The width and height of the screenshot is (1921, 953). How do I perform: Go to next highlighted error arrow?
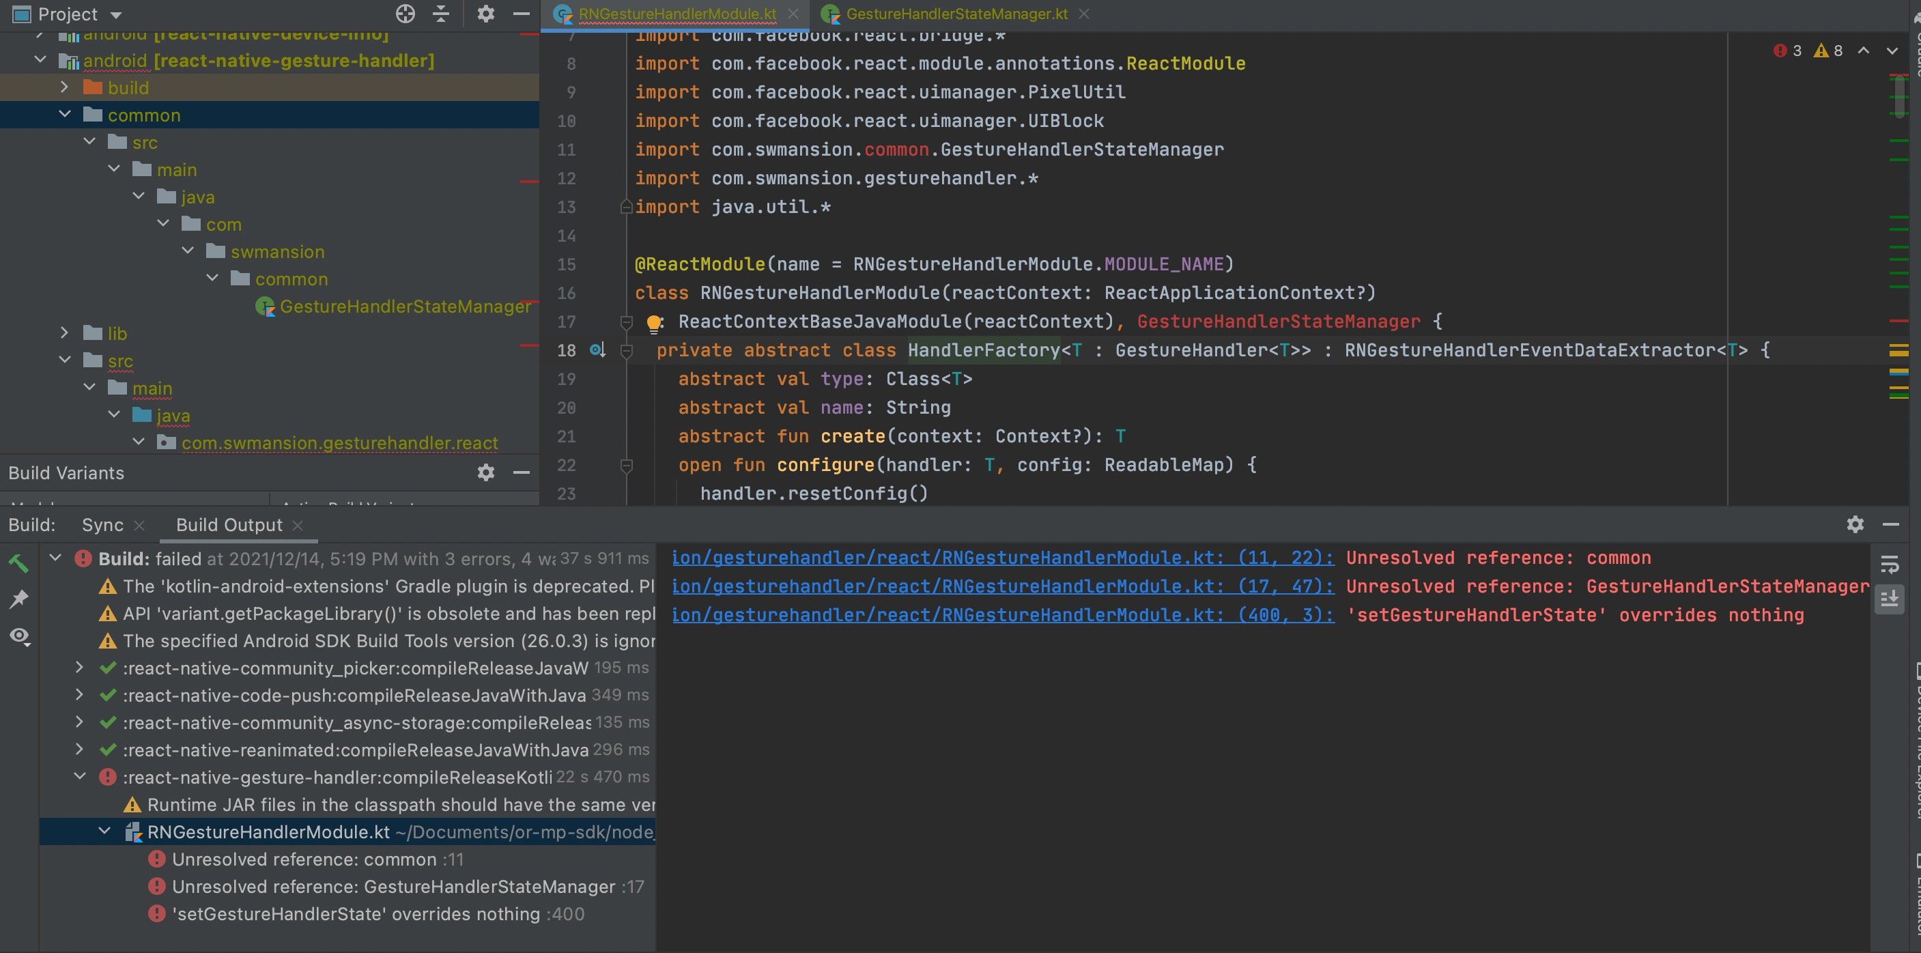point(1892,51)
